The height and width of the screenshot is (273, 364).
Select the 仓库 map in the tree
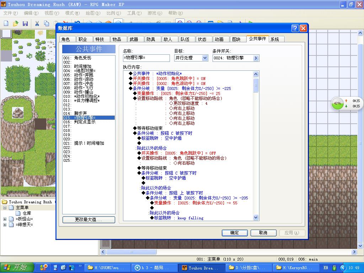point(27,213)
